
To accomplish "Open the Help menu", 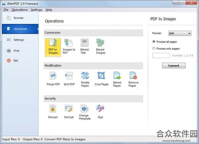I will (49, 10).
